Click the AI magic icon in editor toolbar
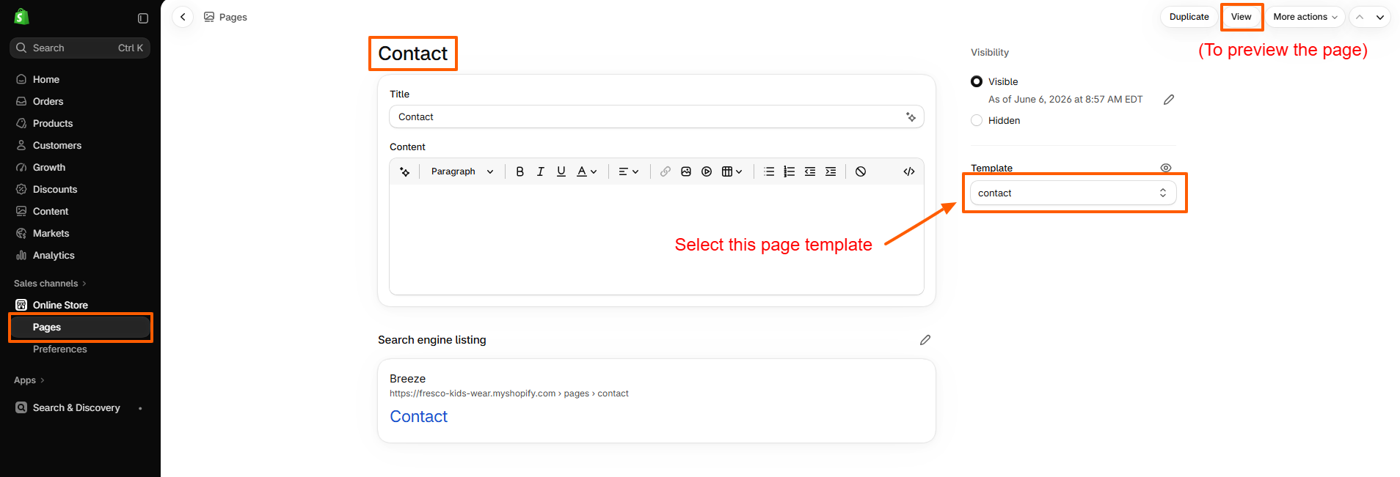The width and height of the screenshot is (1400, 477). tap(404, 171)
